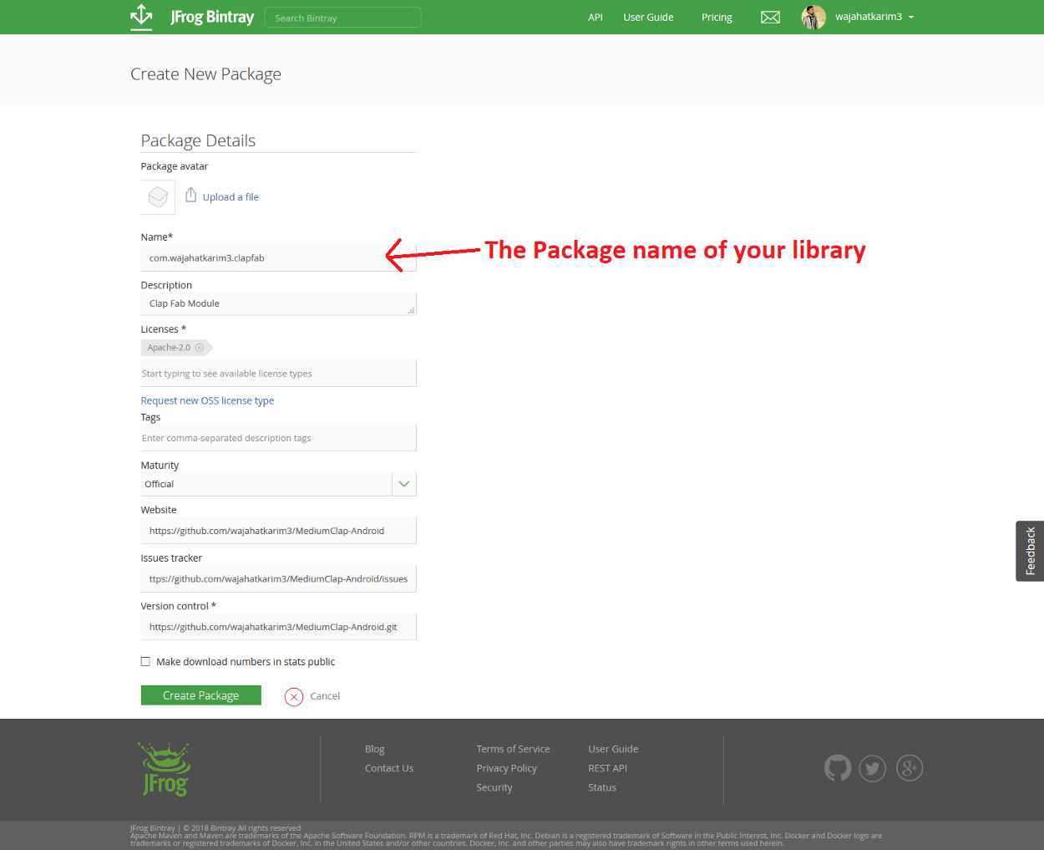Click the Version control URL field
The height and width of the screenshot is (850, 1044).
pos(278,627)
